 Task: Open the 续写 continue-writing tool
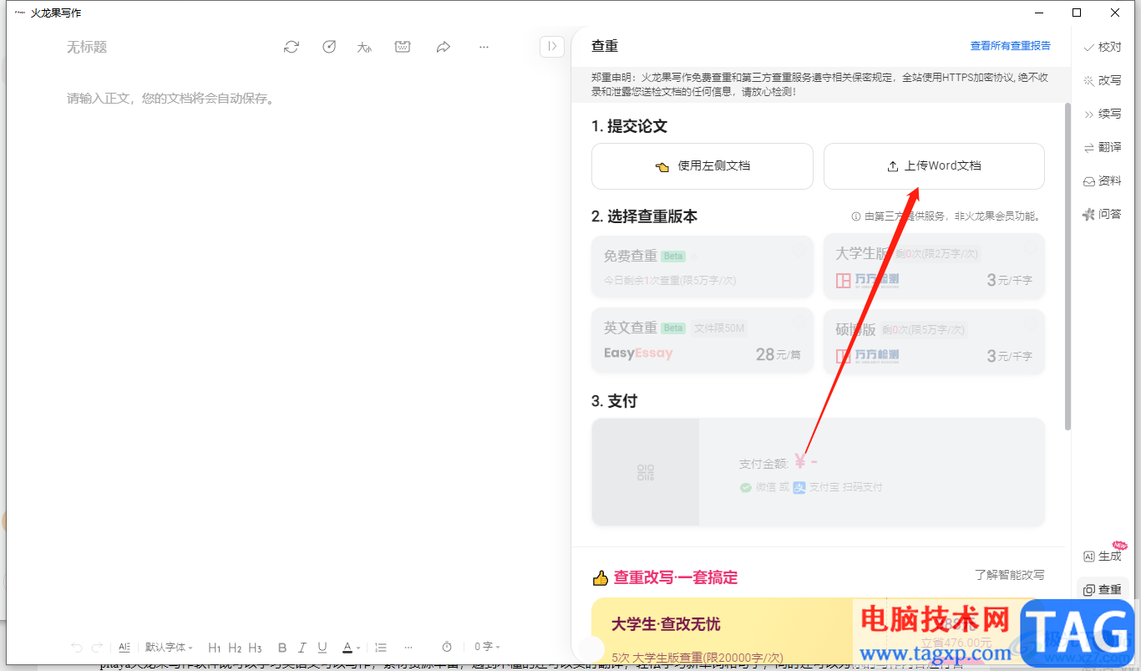(1102, 114)
